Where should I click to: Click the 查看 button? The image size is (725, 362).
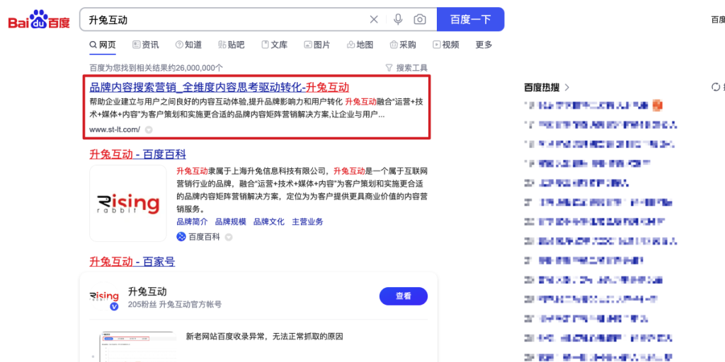pos(403,296)
